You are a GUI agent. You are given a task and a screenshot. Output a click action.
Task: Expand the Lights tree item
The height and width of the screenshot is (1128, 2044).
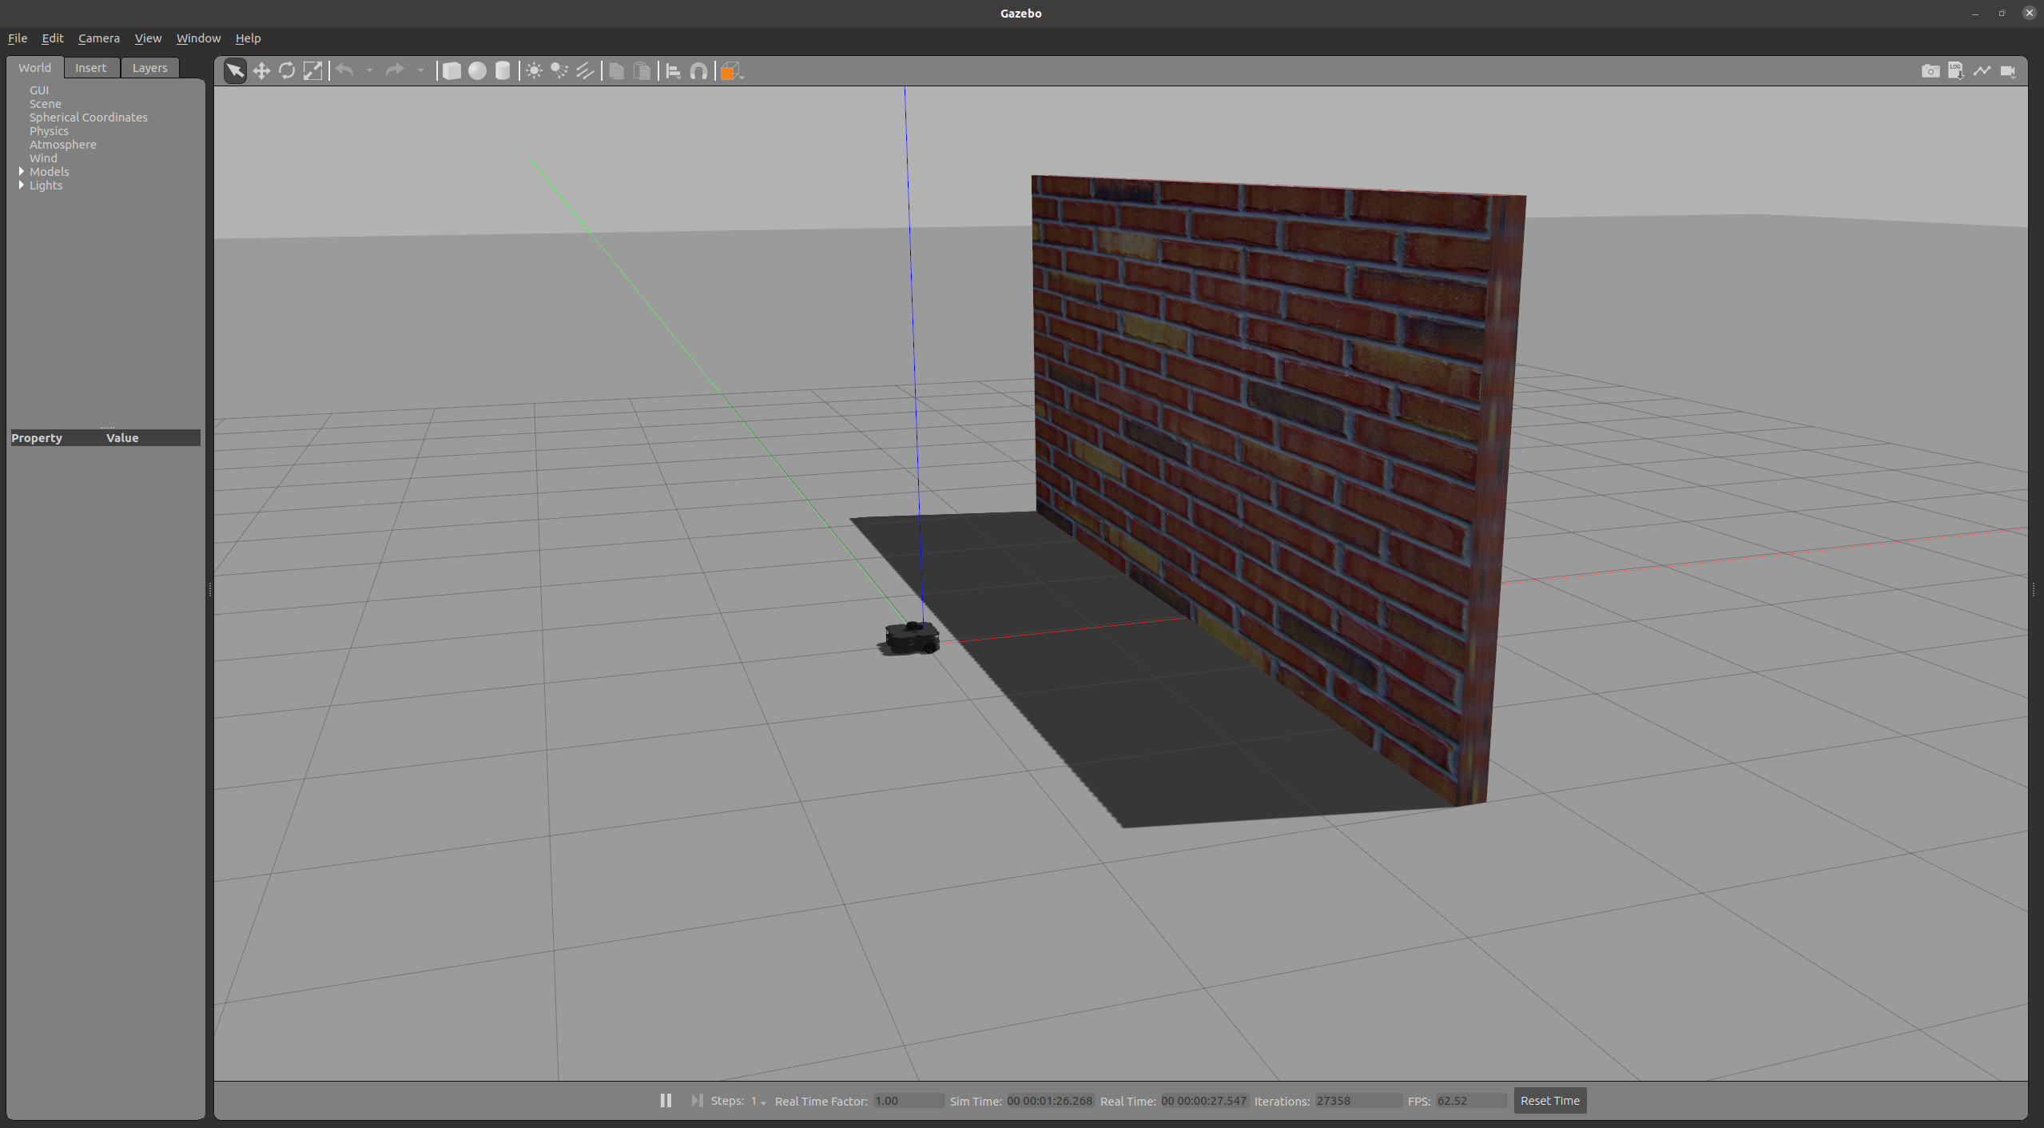tap(22, 185)
